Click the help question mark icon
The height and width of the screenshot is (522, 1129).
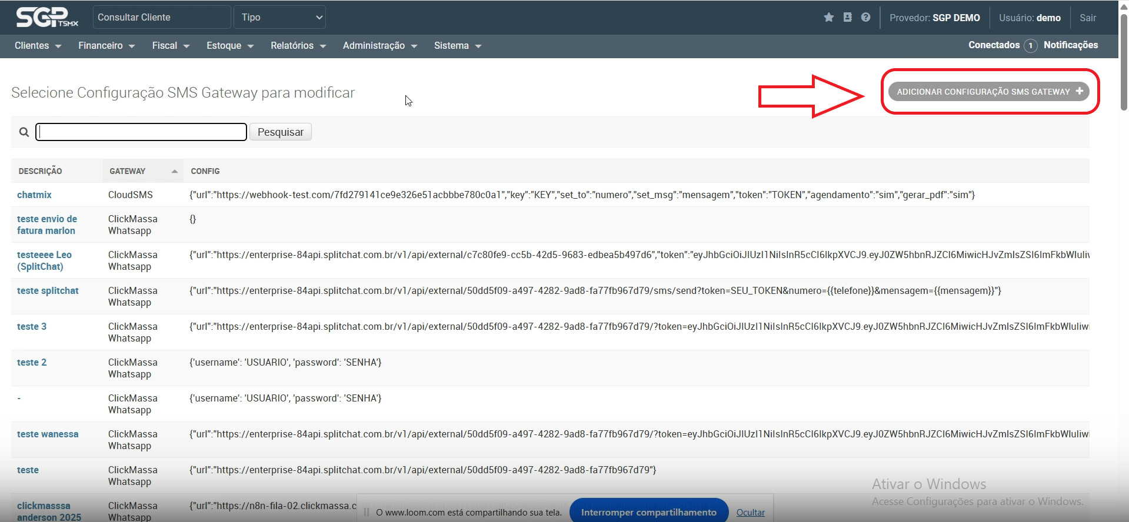[x=865, y=18]
